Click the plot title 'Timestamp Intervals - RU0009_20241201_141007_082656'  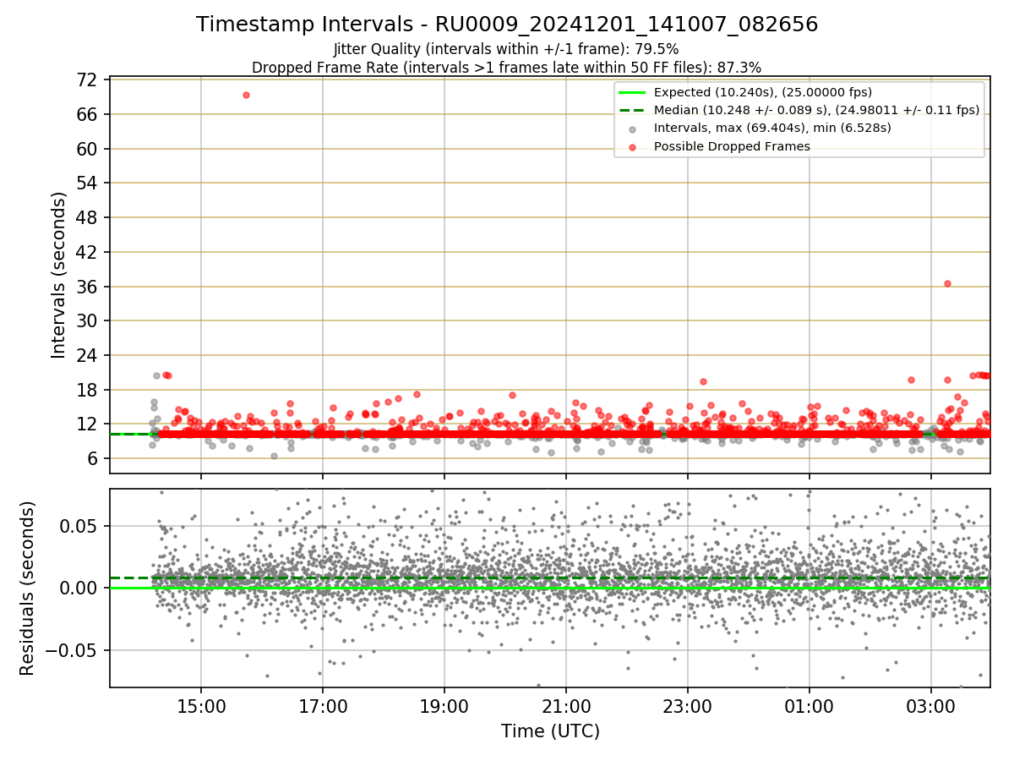point(507,25)
